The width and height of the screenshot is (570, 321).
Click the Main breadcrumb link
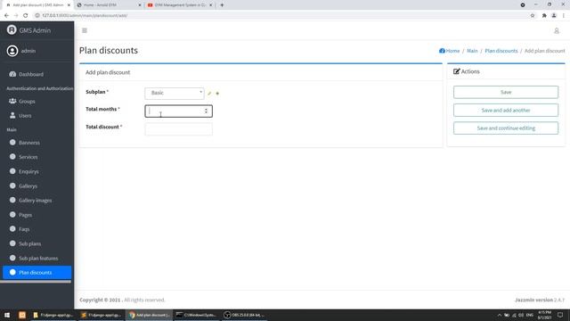tap(472, 51)
